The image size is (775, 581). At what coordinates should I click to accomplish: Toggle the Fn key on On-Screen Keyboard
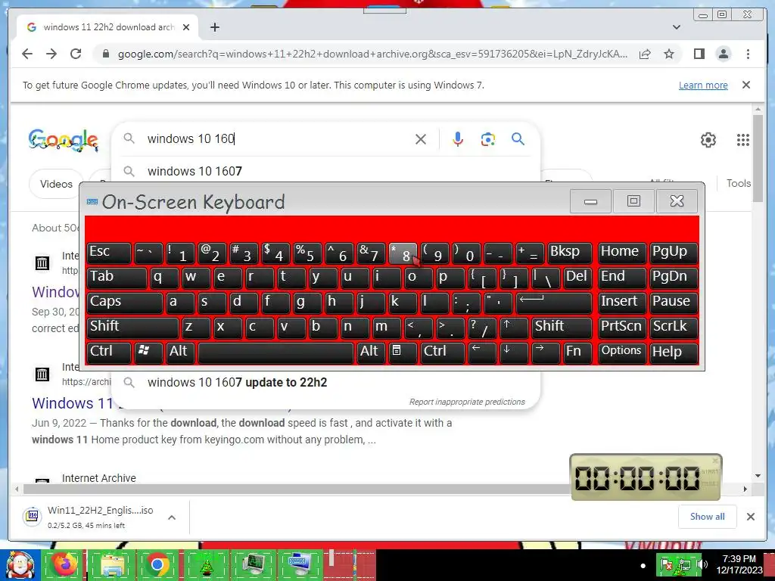[x=577, y=353]
